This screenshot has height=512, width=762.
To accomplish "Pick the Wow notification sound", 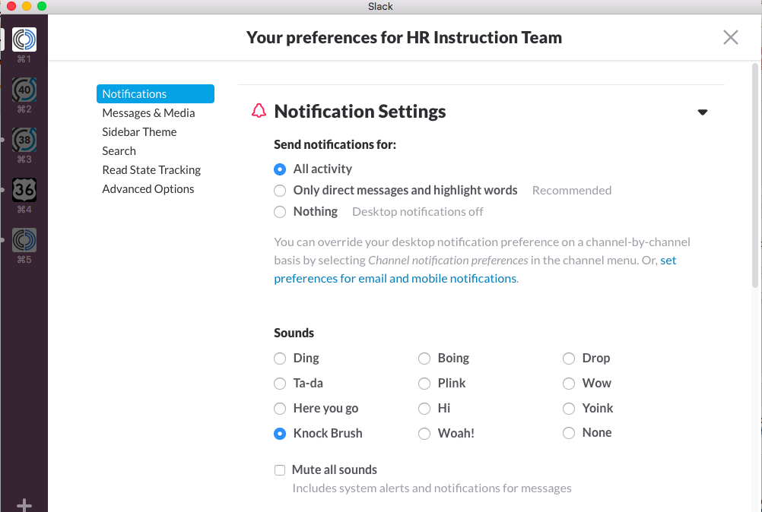I will (x=569, y=384).
